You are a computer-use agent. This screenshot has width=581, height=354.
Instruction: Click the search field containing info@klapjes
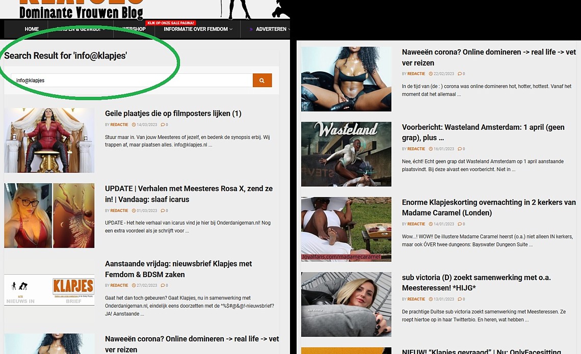click(x=131, y=80)
